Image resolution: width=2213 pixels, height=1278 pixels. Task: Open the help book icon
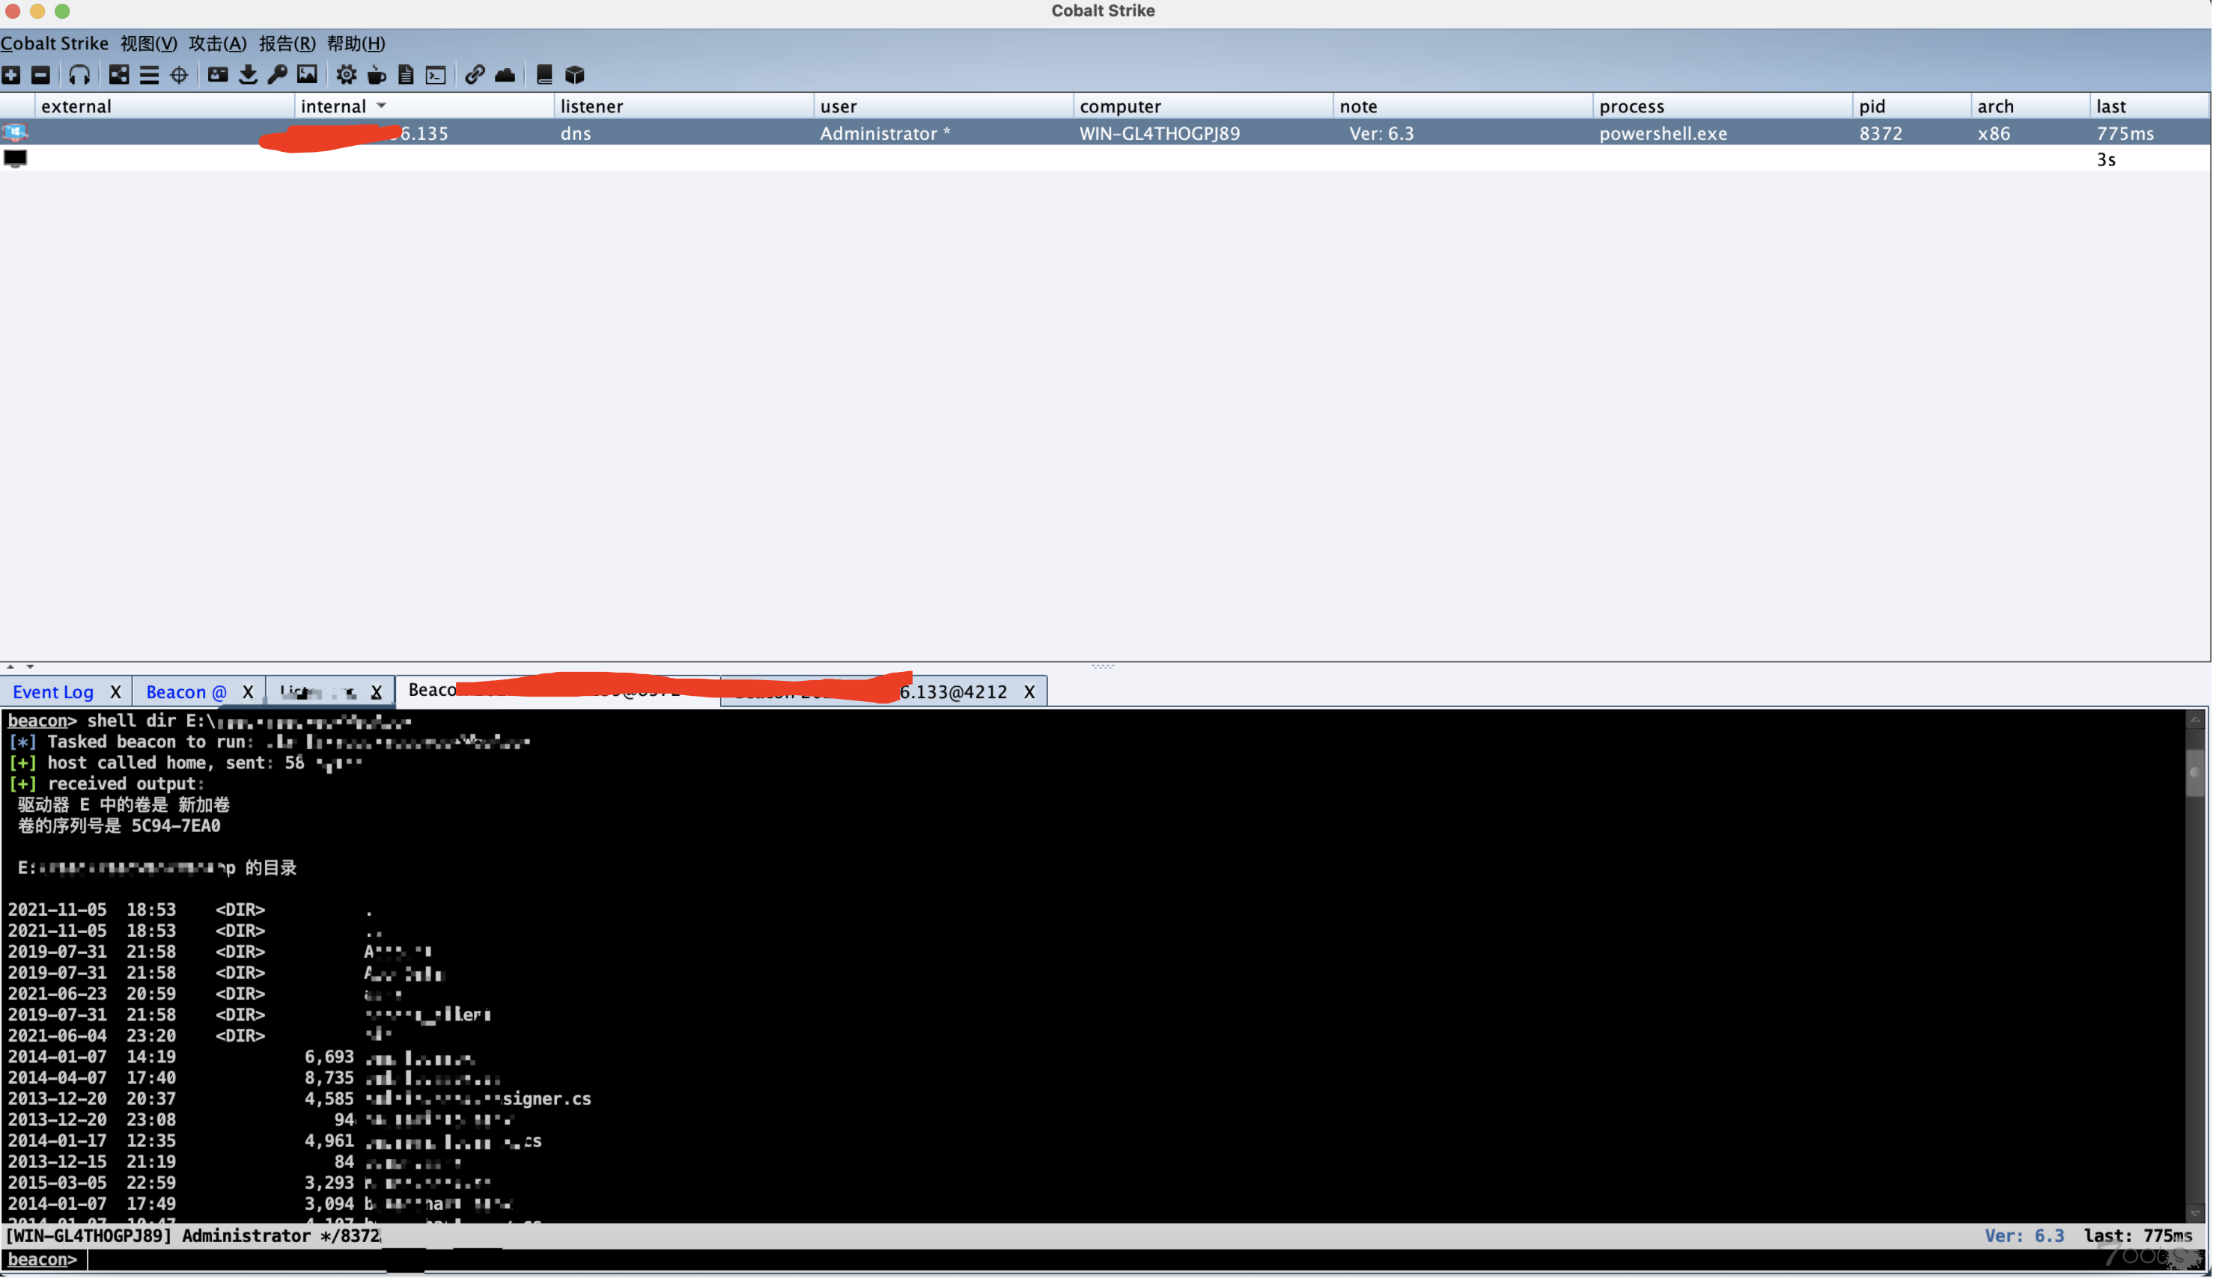point(544,75)
